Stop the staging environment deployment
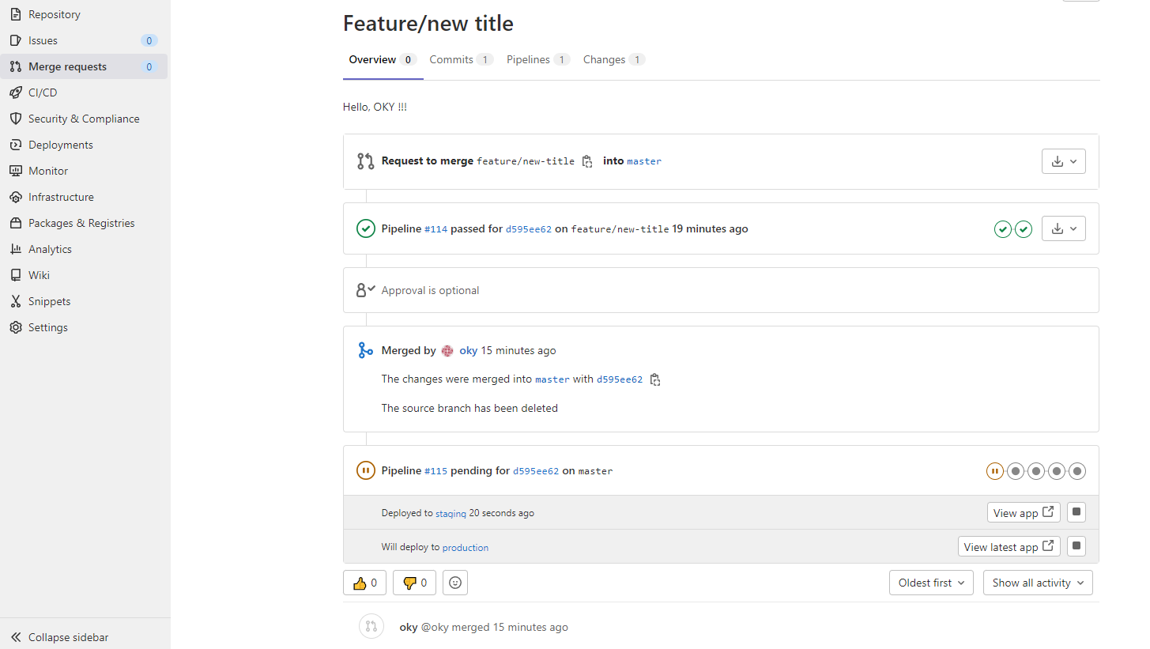The height and width of the screenshot is (649, 1150). [1076, 512]
